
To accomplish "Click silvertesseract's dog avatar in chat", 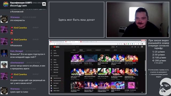I will pyautogui.click(x=4, y=65).
